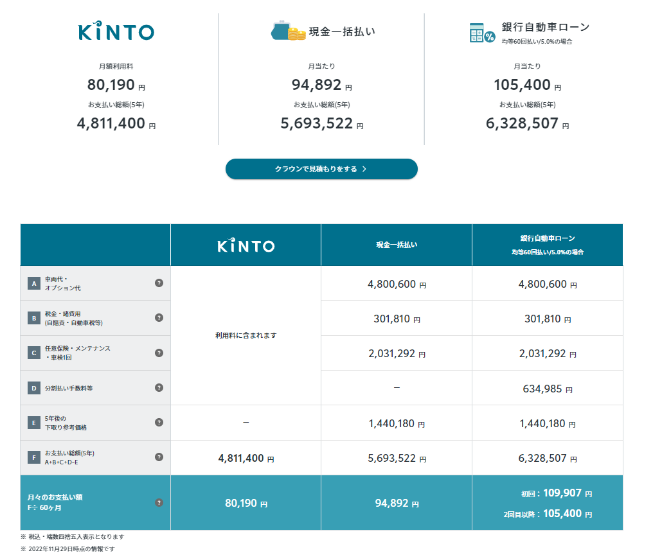653x553 pixels.
Task: Click 634,985 円 installment fee value
Action: pyautogui.click(x=548, y=389)
